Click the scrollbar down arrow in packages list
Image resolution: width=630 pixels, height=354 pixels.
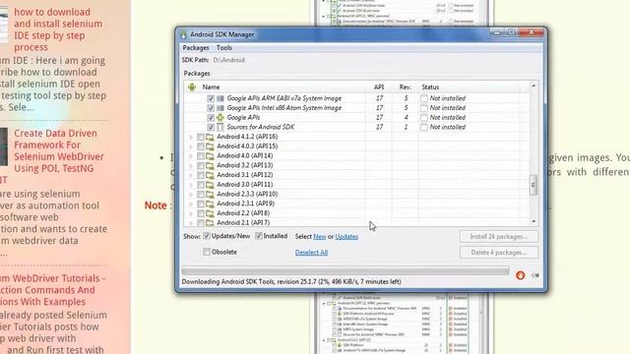(x=534, y=221)
